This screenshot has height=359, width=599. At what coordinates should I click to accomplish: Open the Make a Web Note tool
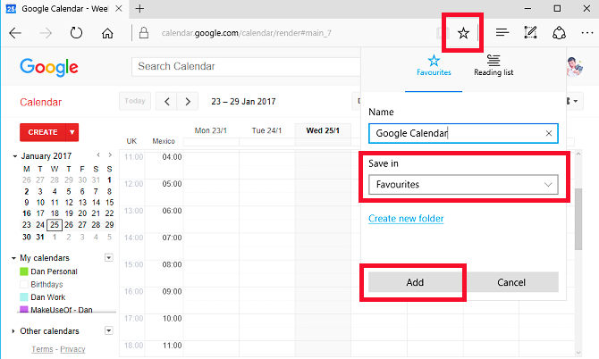tap(530, 33)
